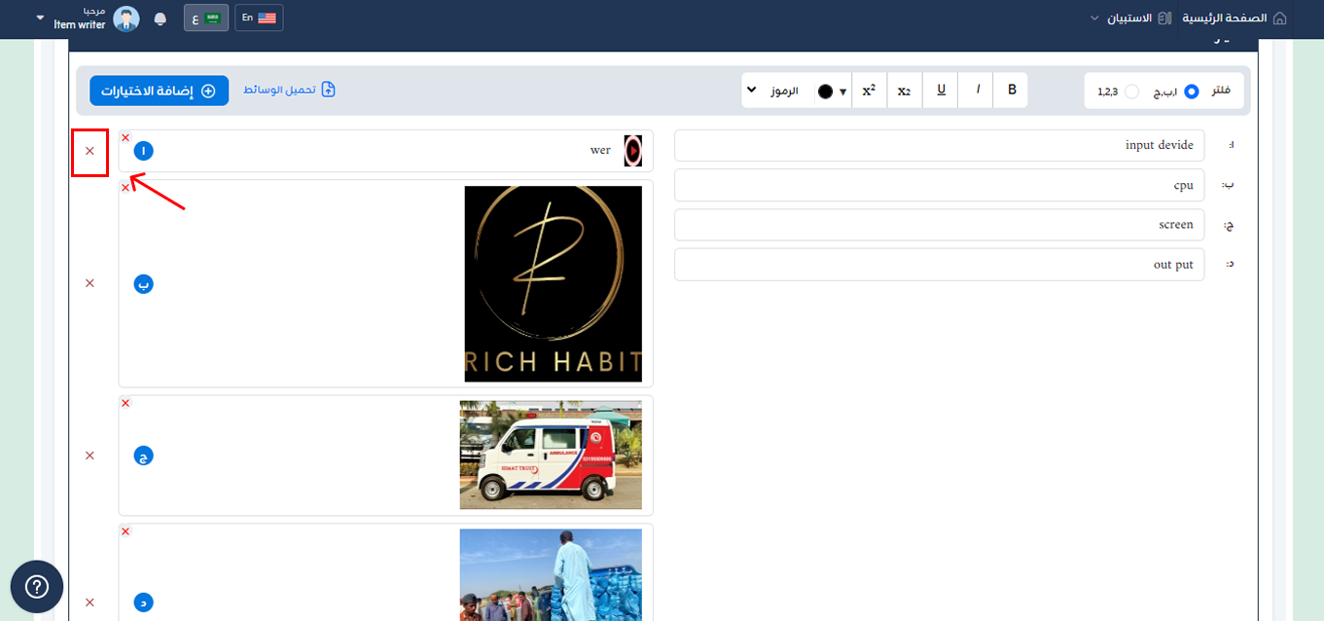Open the video thumbnail next to 'wer'
The width and height of the screenshot is (1324, 621).
point(632,151)
